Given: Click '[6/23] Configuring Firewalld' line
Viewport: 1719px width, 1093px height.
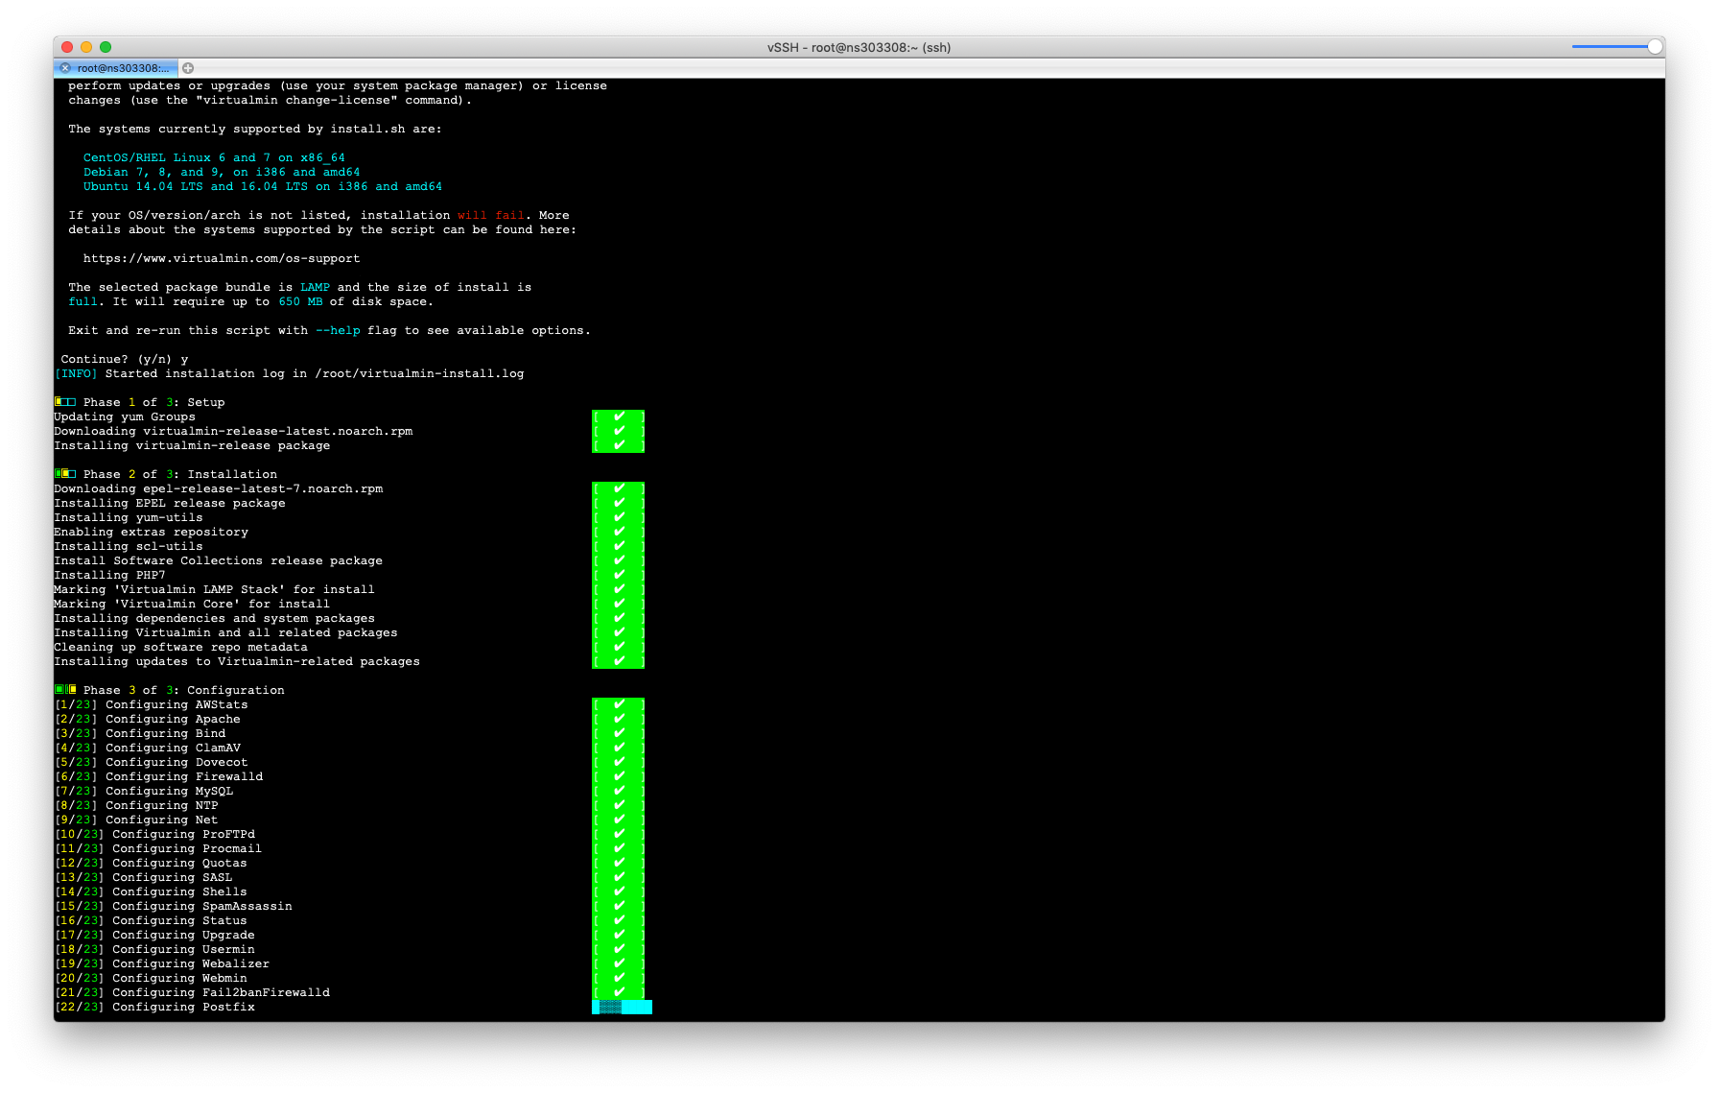Looking at the screenshot, I should point(159,776).
